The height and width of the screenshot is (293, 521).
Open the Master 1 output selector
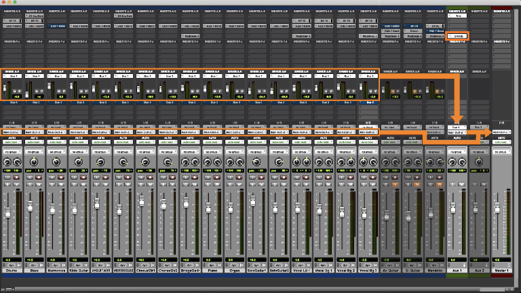[502, 132]
